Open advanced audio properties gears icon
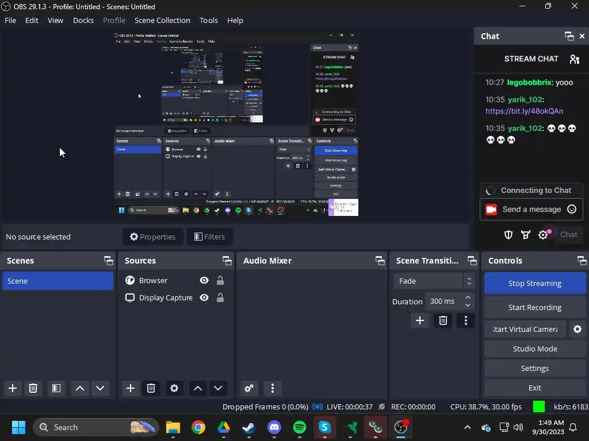589x441 pixels. 249,388
